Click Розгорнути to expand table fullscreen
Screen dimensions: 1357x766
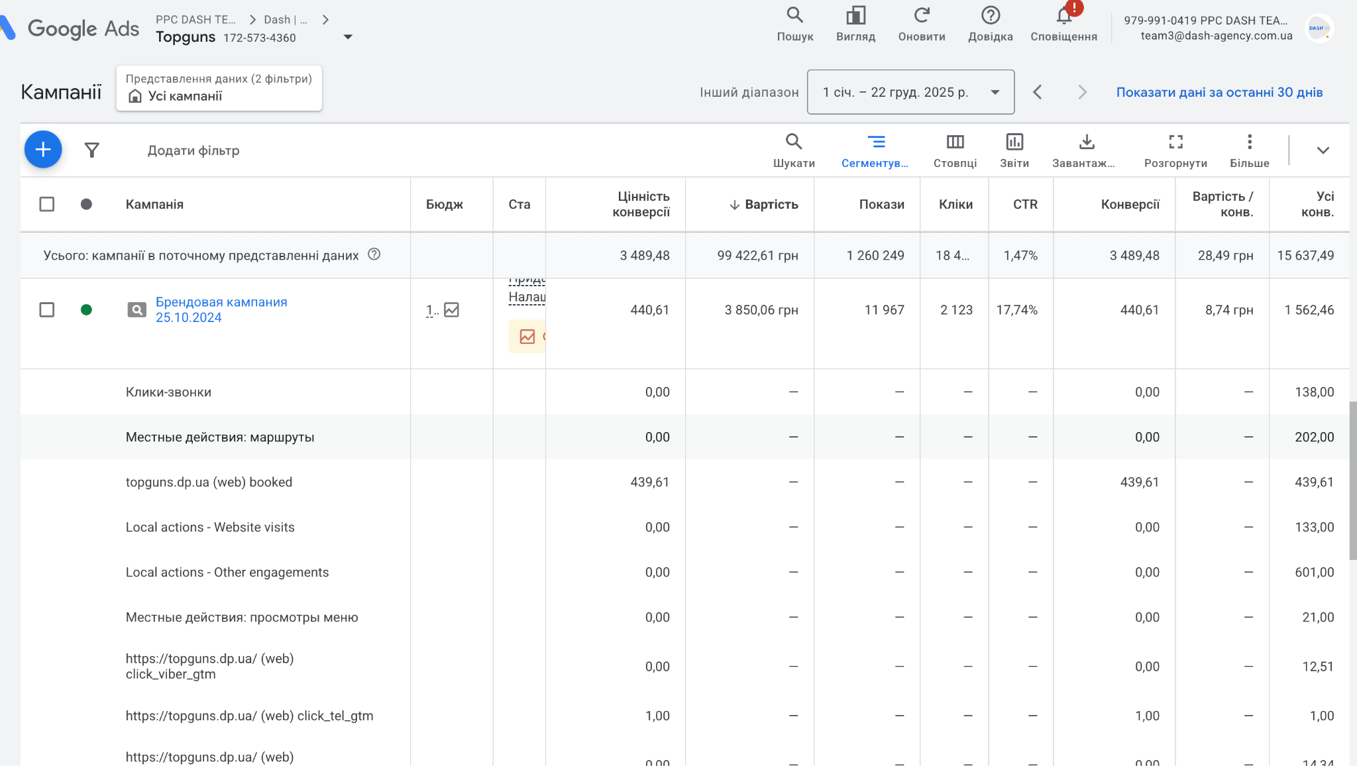coord(1175,150)
